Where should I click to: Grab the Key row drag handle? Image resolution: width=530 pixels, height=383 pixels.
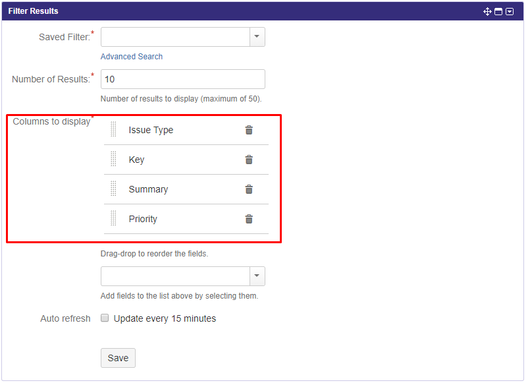(113, 159)
